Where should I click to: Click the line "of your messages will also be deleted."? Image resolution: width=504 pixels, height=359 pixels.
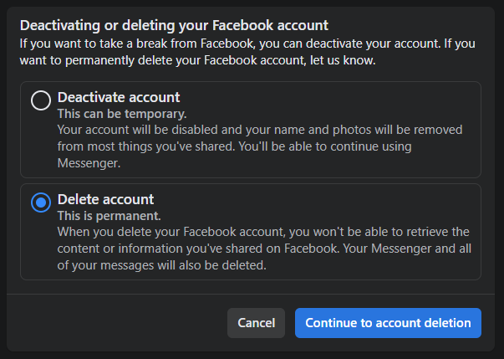tap(161, 265)
